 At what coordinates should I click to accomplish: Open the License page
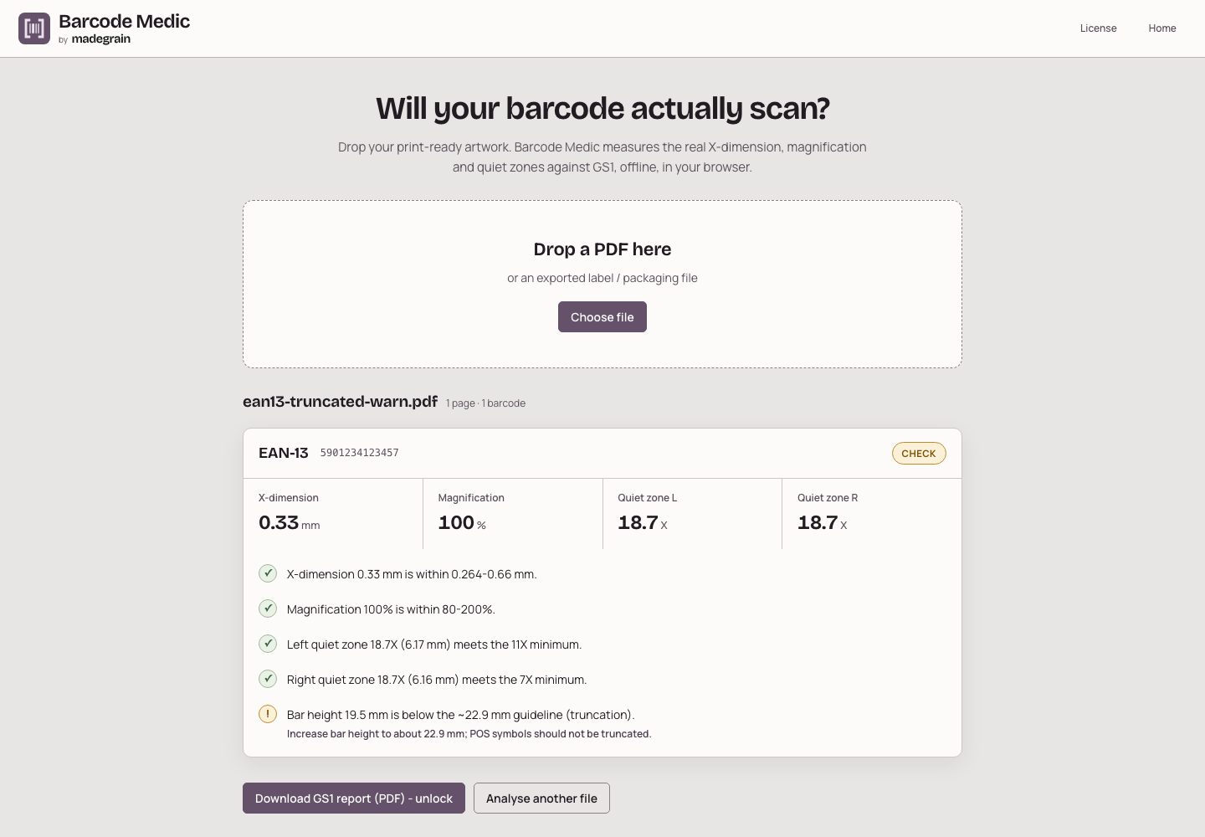point(1098,28)
